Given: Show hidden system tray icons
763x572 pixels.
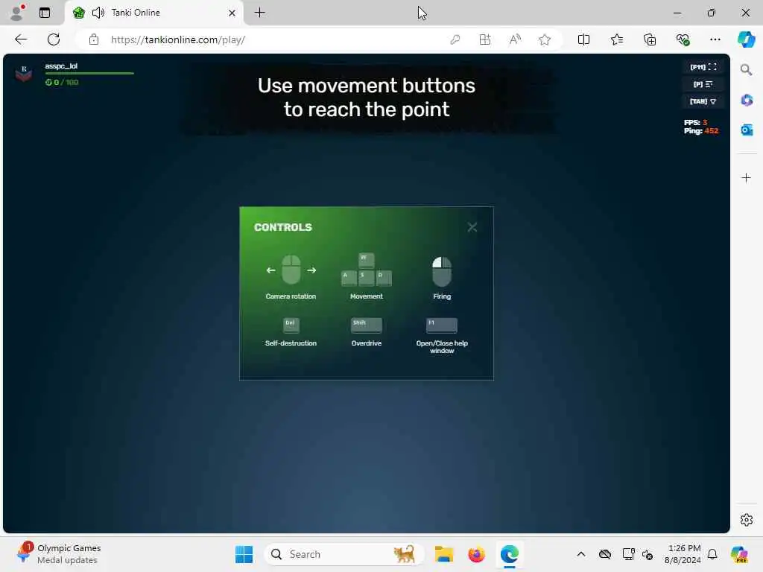Looking at the screenshot, I should 581,554.
